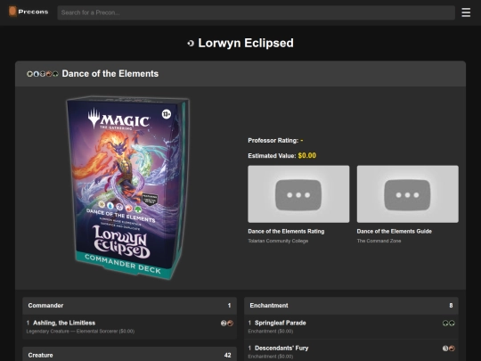The width and height of the screenshot is (481, 361).
Task: Collapse the Enchantment section header
Action: point(351,306)
